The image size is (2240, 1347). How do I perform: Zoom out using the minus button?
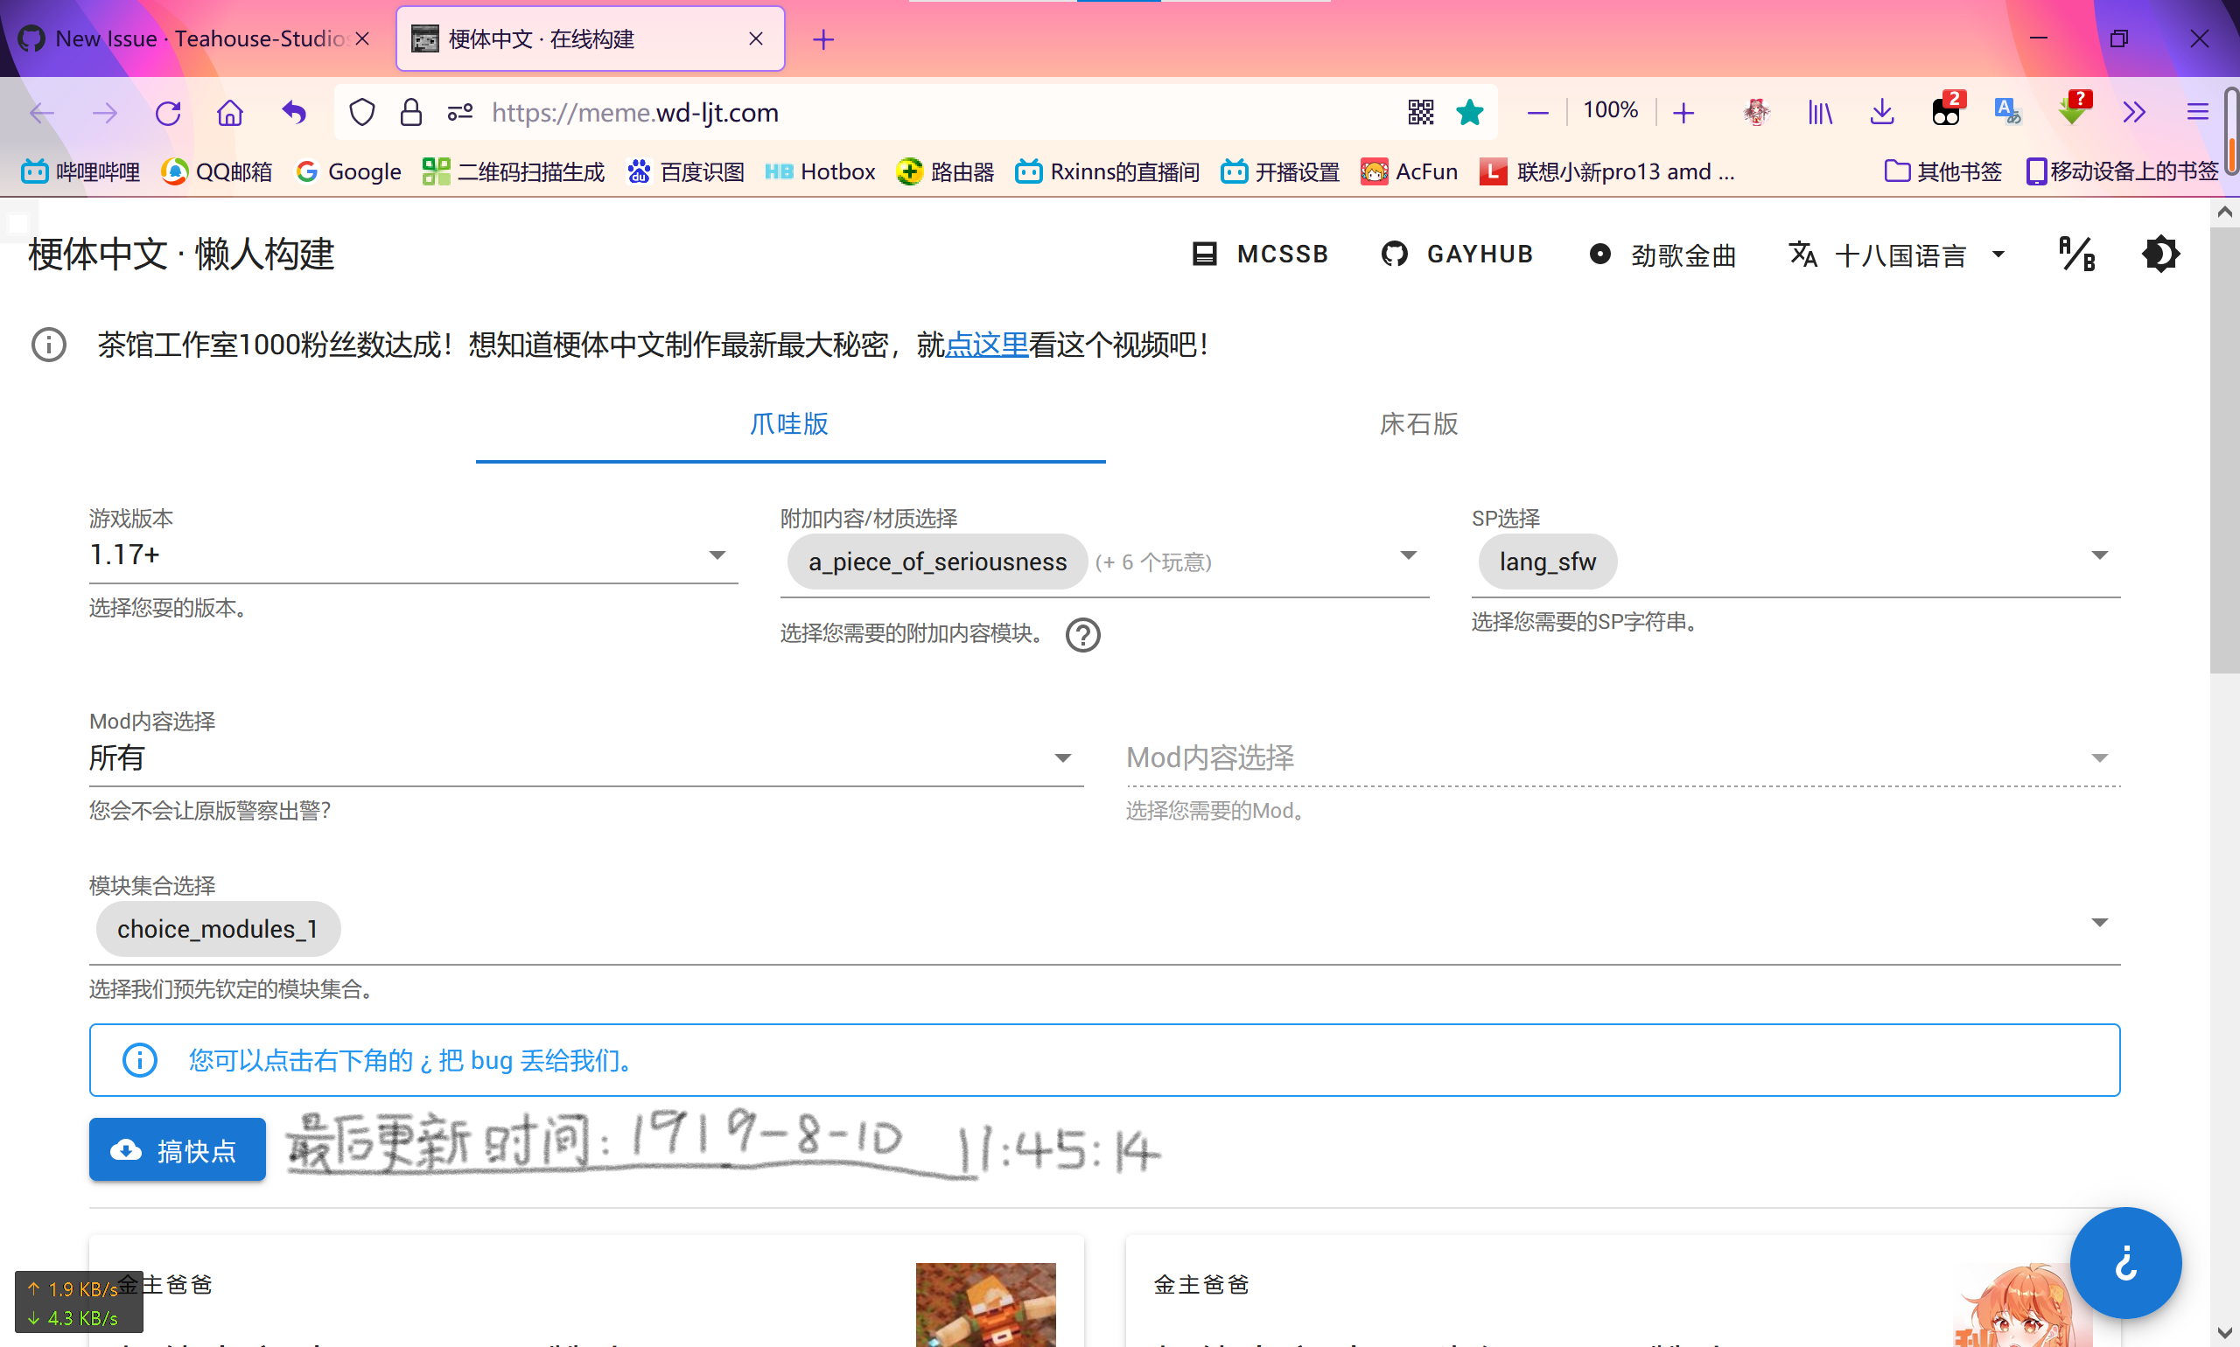(x=1538, y=112)
